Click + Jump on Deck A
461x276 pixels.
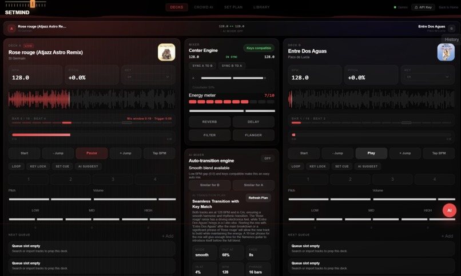[x=125, y=153]
